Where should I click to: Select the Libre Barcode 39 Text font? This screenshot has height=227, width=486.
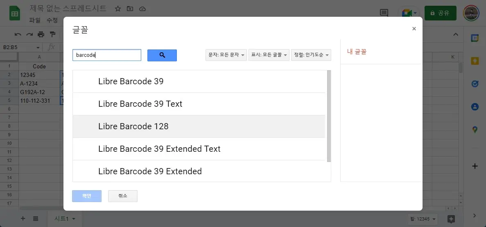[199, 104]
